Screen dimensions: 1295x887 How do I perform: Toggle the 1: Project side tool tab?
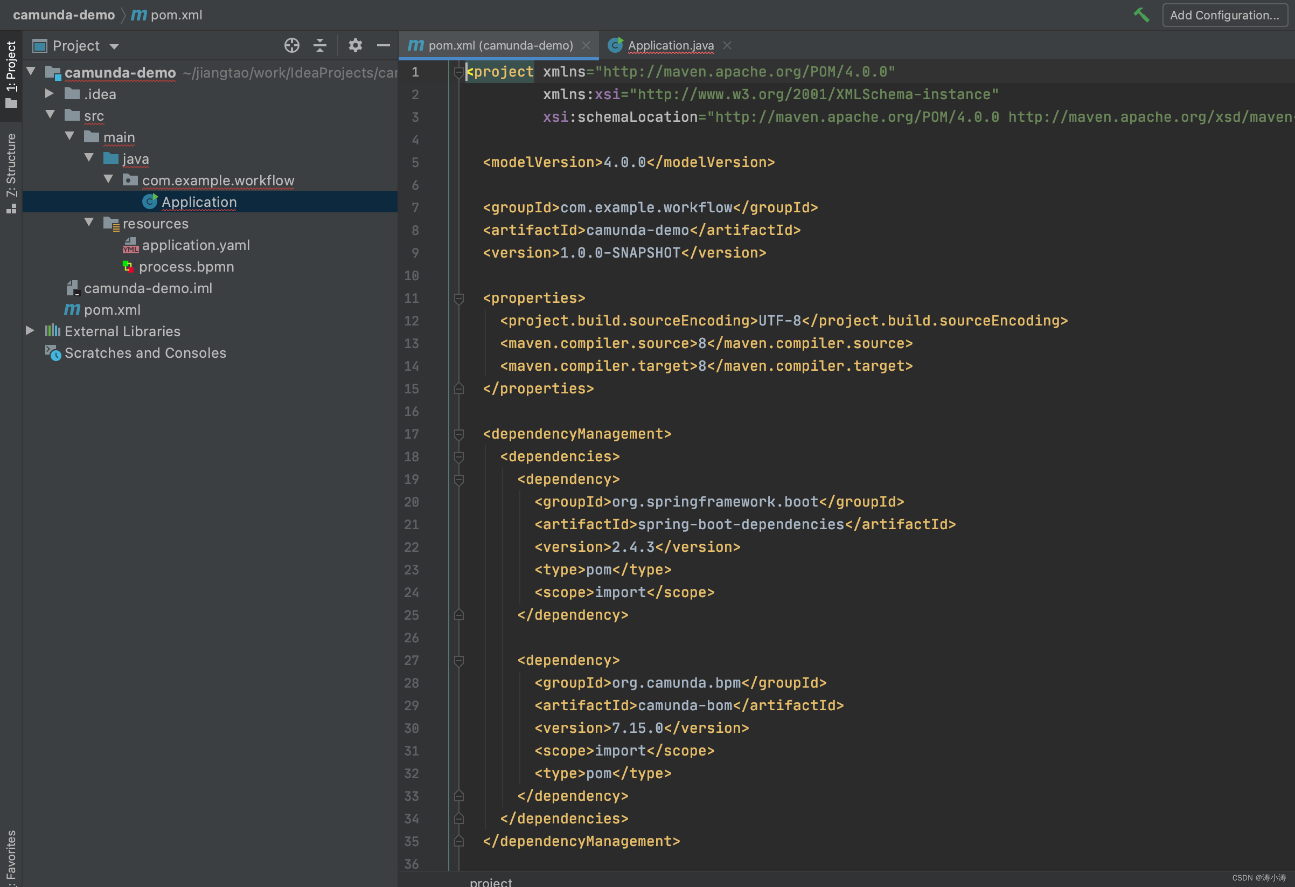[11, 74]
